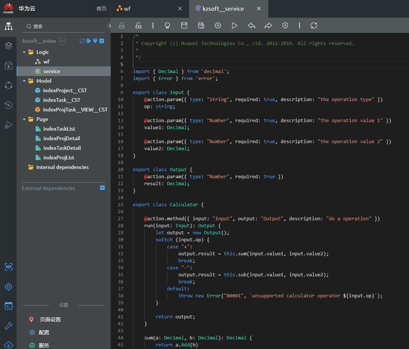
Task: Run the script with the play icon
Action: click(x=234, y=25)
